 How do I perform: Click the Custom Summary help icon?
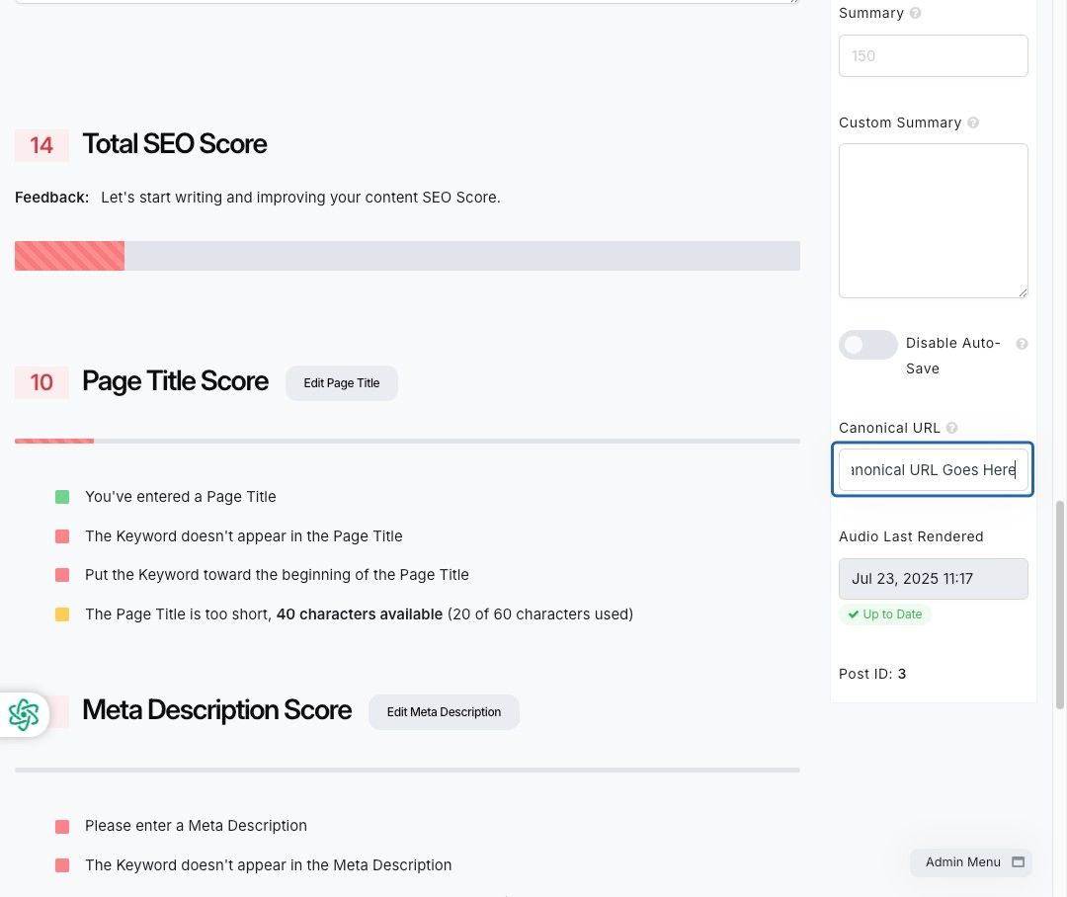(x=973, y=122)
